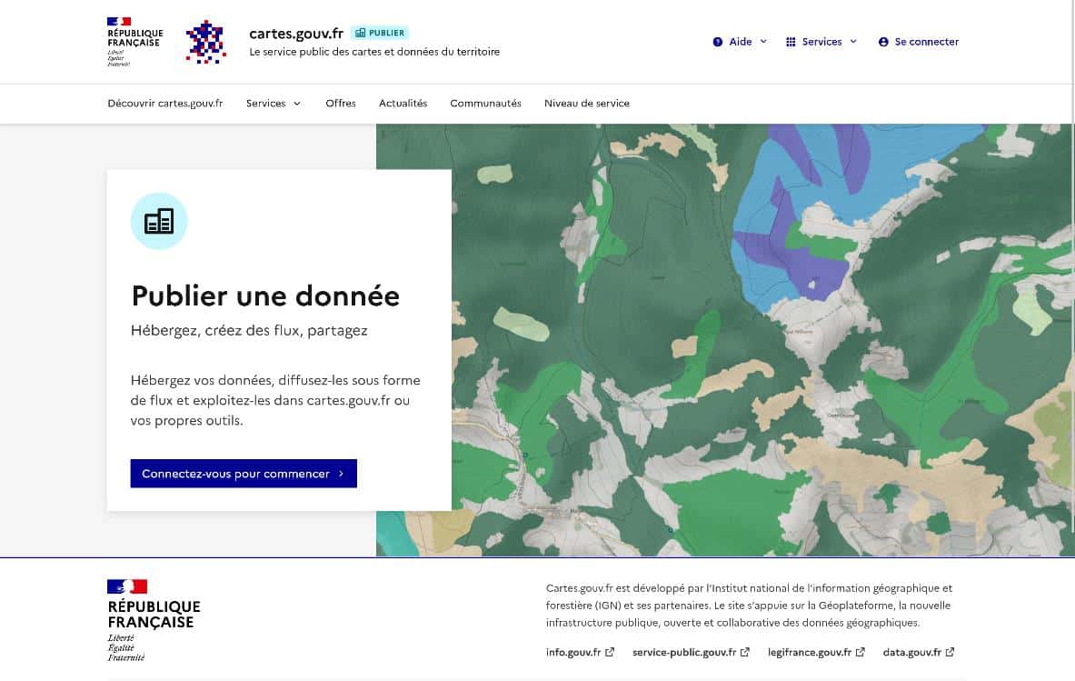Click external link icon next to info.gouv.fr

[x=610, y=652]
